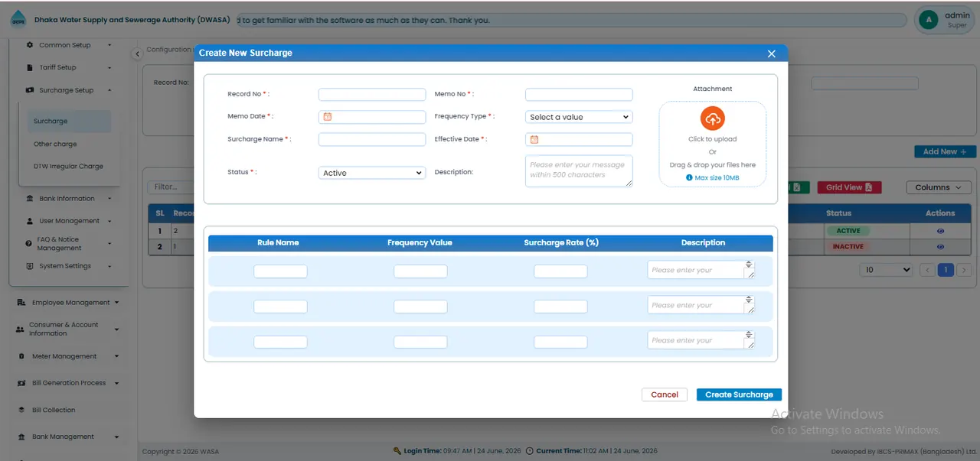This screenshot has width=980, height=461.
Task: Open the Frequency Type dropdown
Action: [x=579, y=117]
